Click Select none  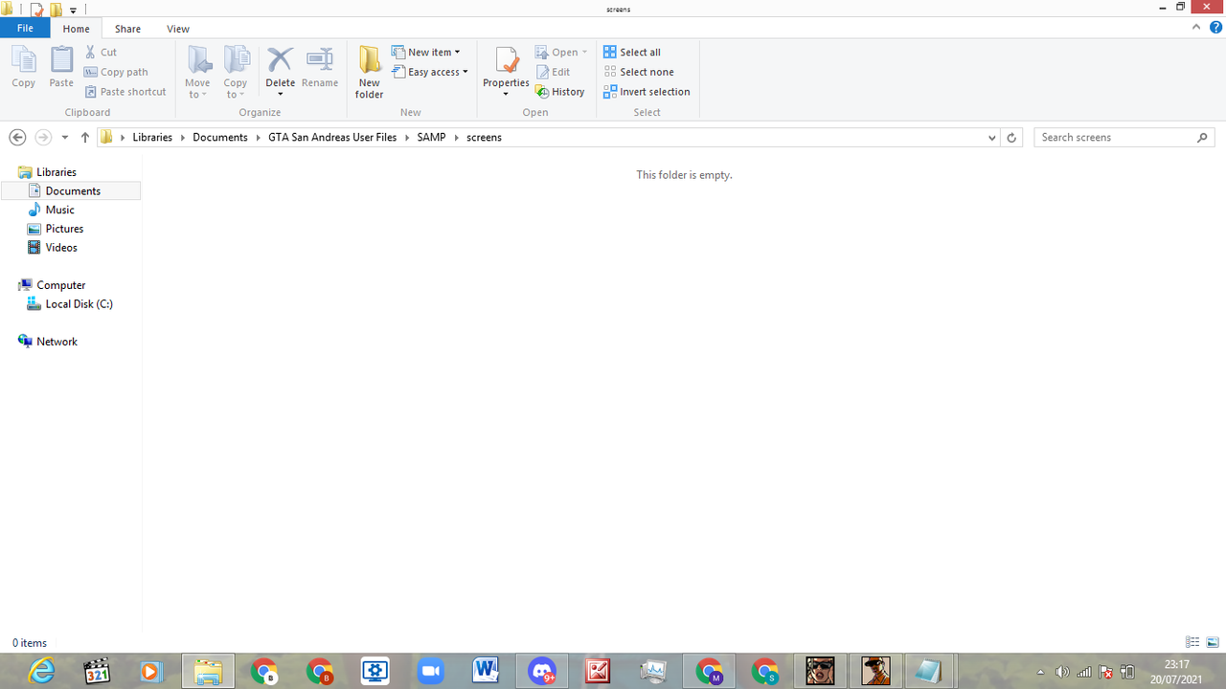click(x=639, y=72)
